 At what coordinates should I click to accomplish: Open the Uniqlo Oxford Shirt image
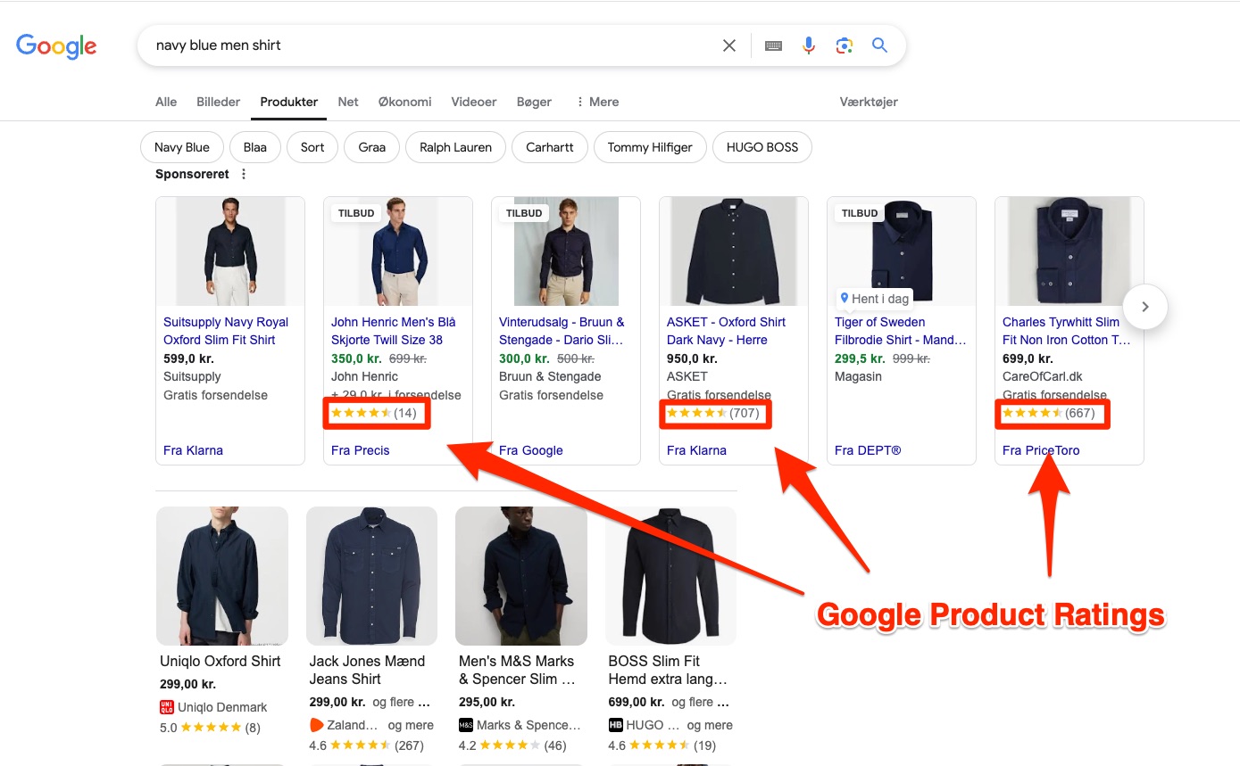(x=222, y=576)
